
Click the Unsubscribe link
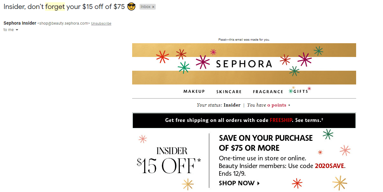coord(101,23)
